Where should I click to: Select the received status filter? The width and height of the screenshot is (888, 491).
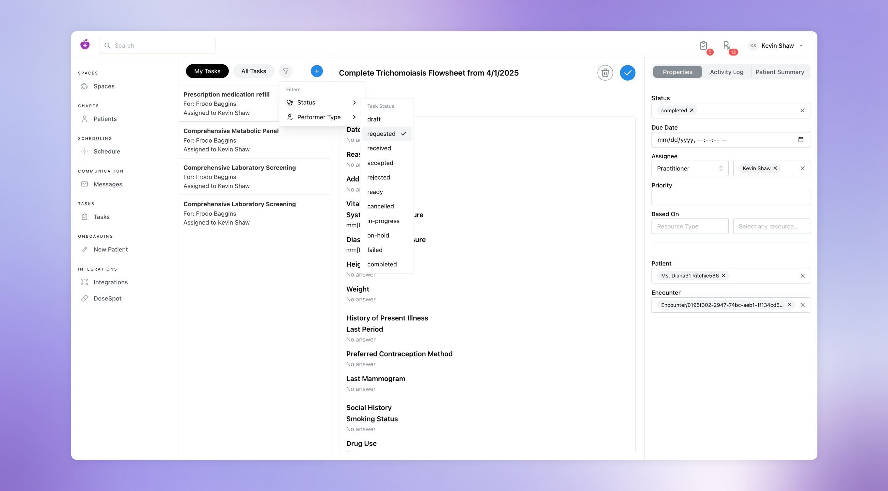click(387, 148)
